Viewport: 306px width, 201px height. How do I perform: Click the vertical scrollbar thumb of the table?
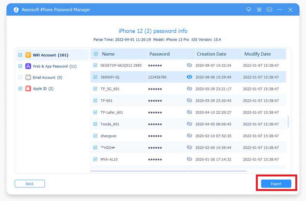(288, 121)
